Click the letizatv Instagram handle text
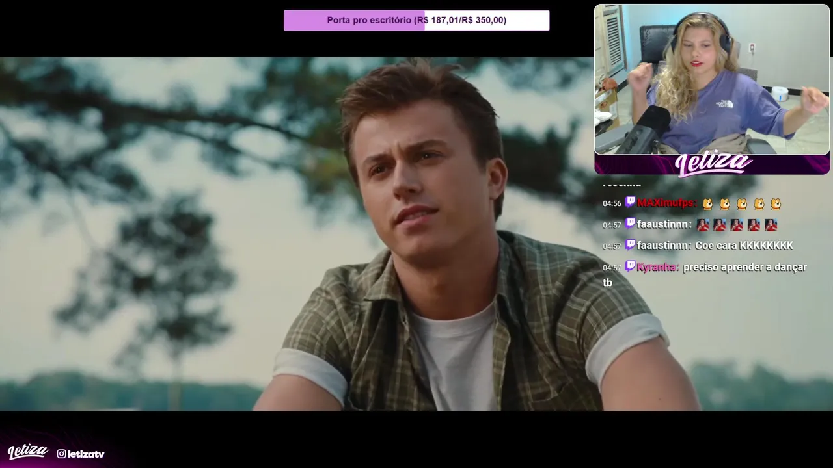Screen dimensions: 833x468 [x=86, y=454]
